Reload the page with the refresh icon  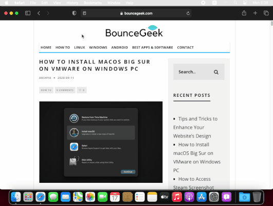tap(188, 13)
